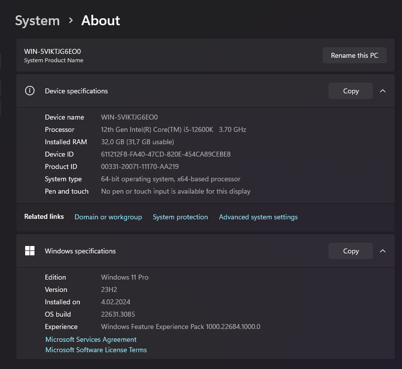Copy the Device specifications
The width and height of the screenshot is (402, 369).
(351, 91)
